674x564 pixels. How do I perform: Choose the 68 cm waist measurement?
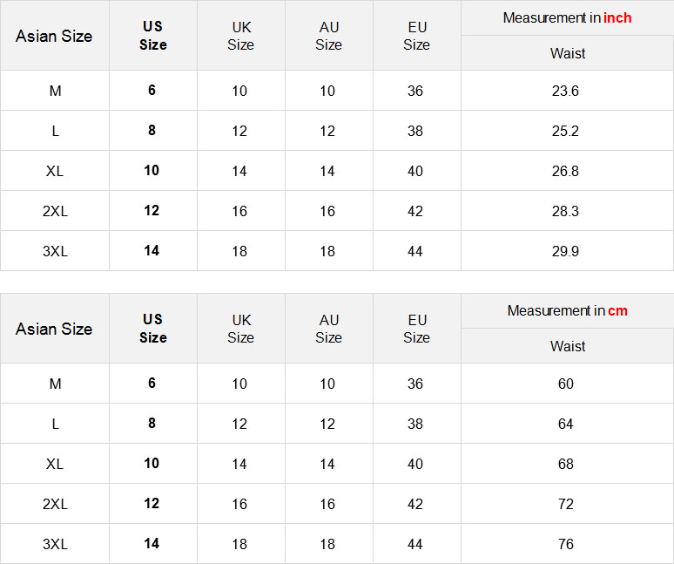click(x=566, y=464)
